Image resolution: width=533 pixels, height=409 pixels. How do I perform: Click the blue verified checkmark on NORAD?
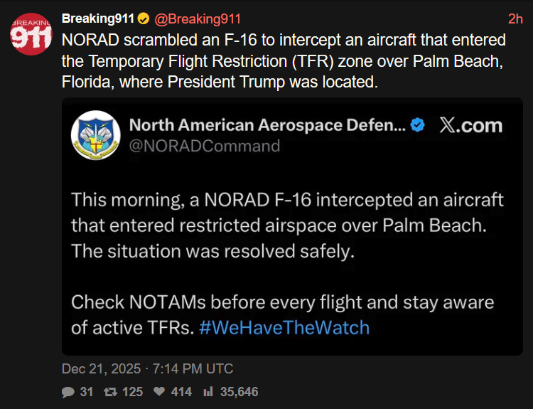(419, 126)
